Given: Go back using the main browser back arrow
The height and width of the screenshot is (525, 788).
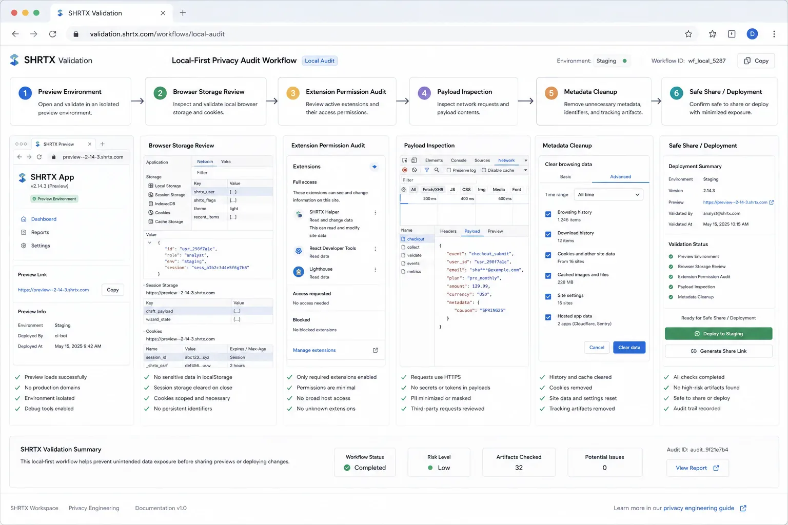Looking at the screenshot, I should point(15,34).
